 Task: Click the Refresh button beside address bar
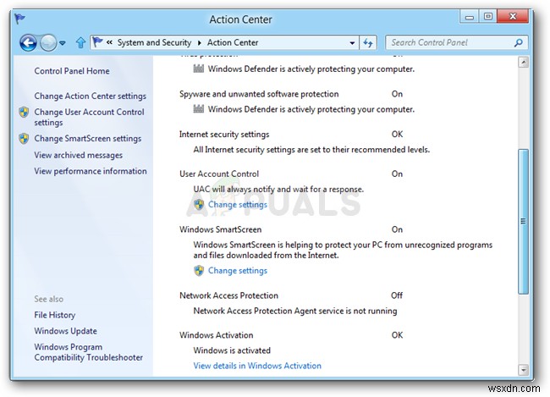click(x=368, y=43)
